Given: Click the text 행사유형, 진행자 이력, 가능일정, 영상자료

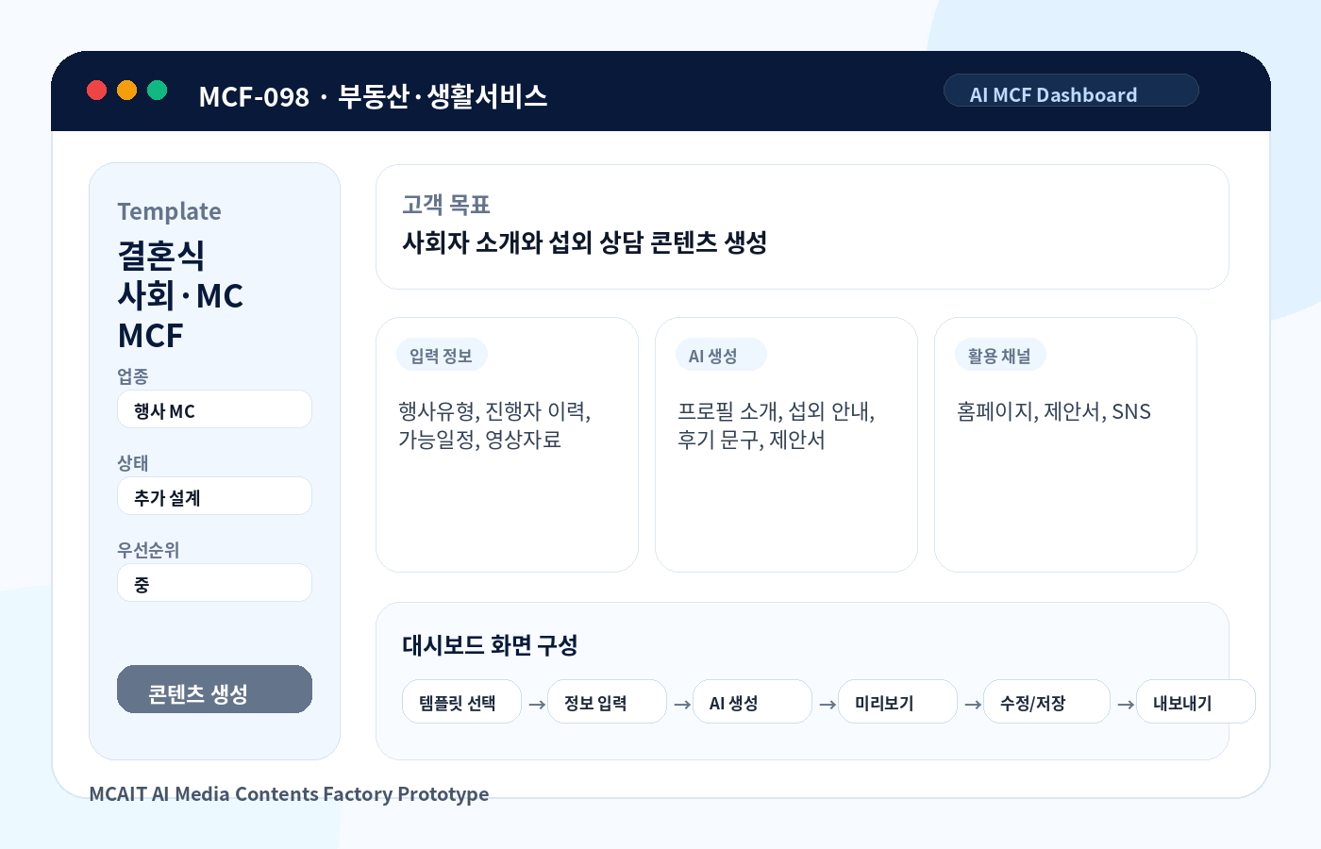Looking at the screenshot, I should click(x=494, y=424).
